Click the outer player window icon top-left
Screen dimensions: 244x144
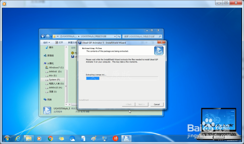[x=4, y=4]
